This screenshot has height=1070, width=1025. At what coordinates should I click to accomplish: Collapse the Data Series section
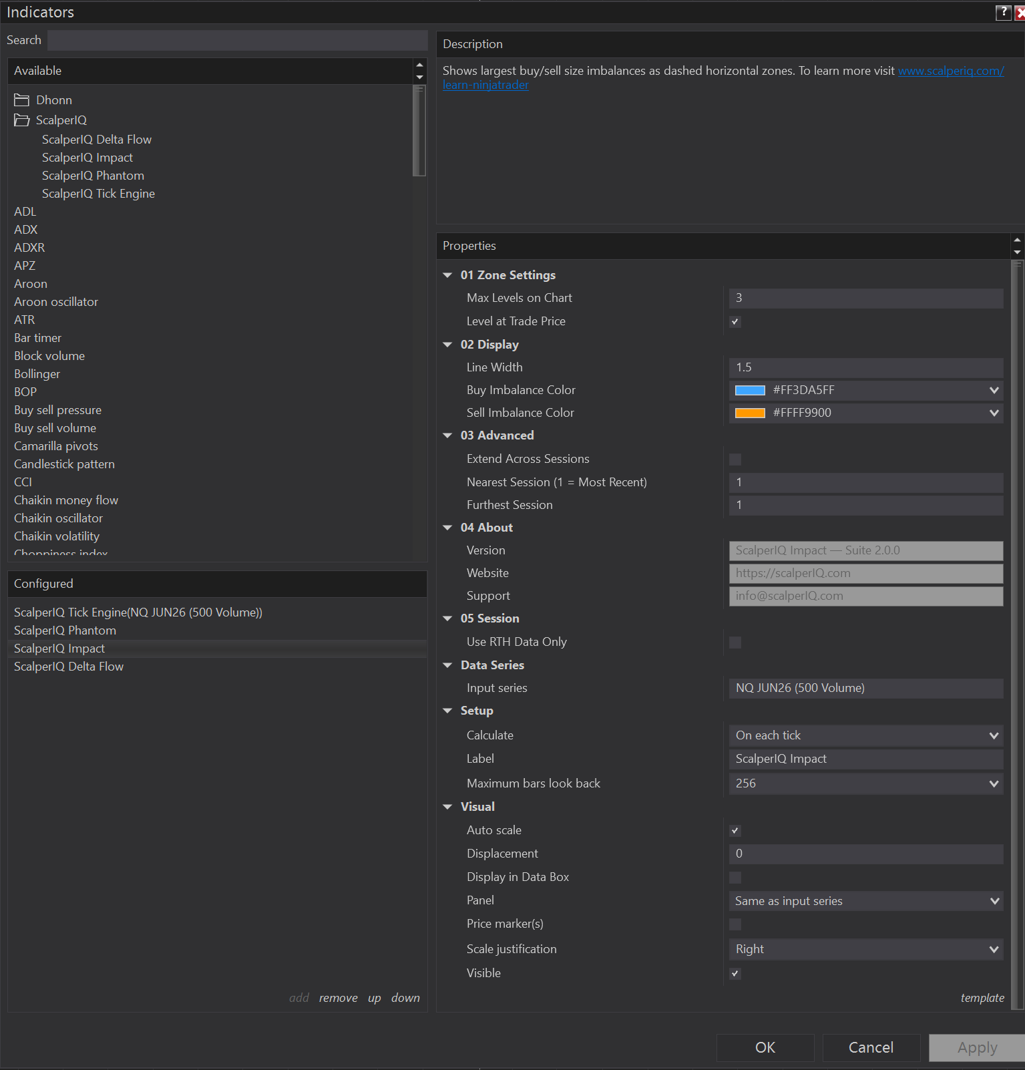coord(447,665)
